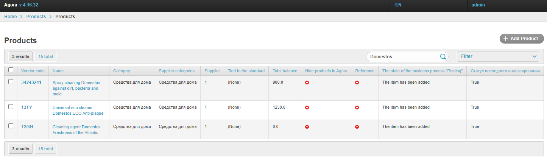The image size is (547, 159).
Task: Open the admin user menu
Action: coord(478,5)
